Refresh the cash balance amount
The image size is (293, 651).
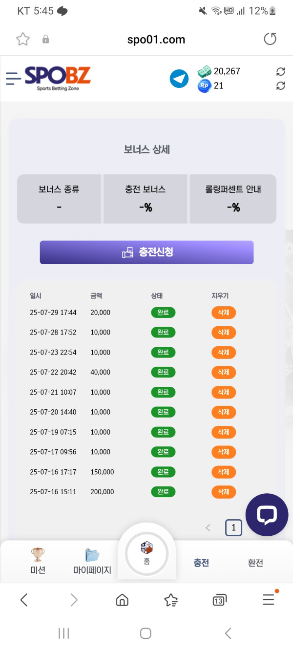(x=280, y=72)
